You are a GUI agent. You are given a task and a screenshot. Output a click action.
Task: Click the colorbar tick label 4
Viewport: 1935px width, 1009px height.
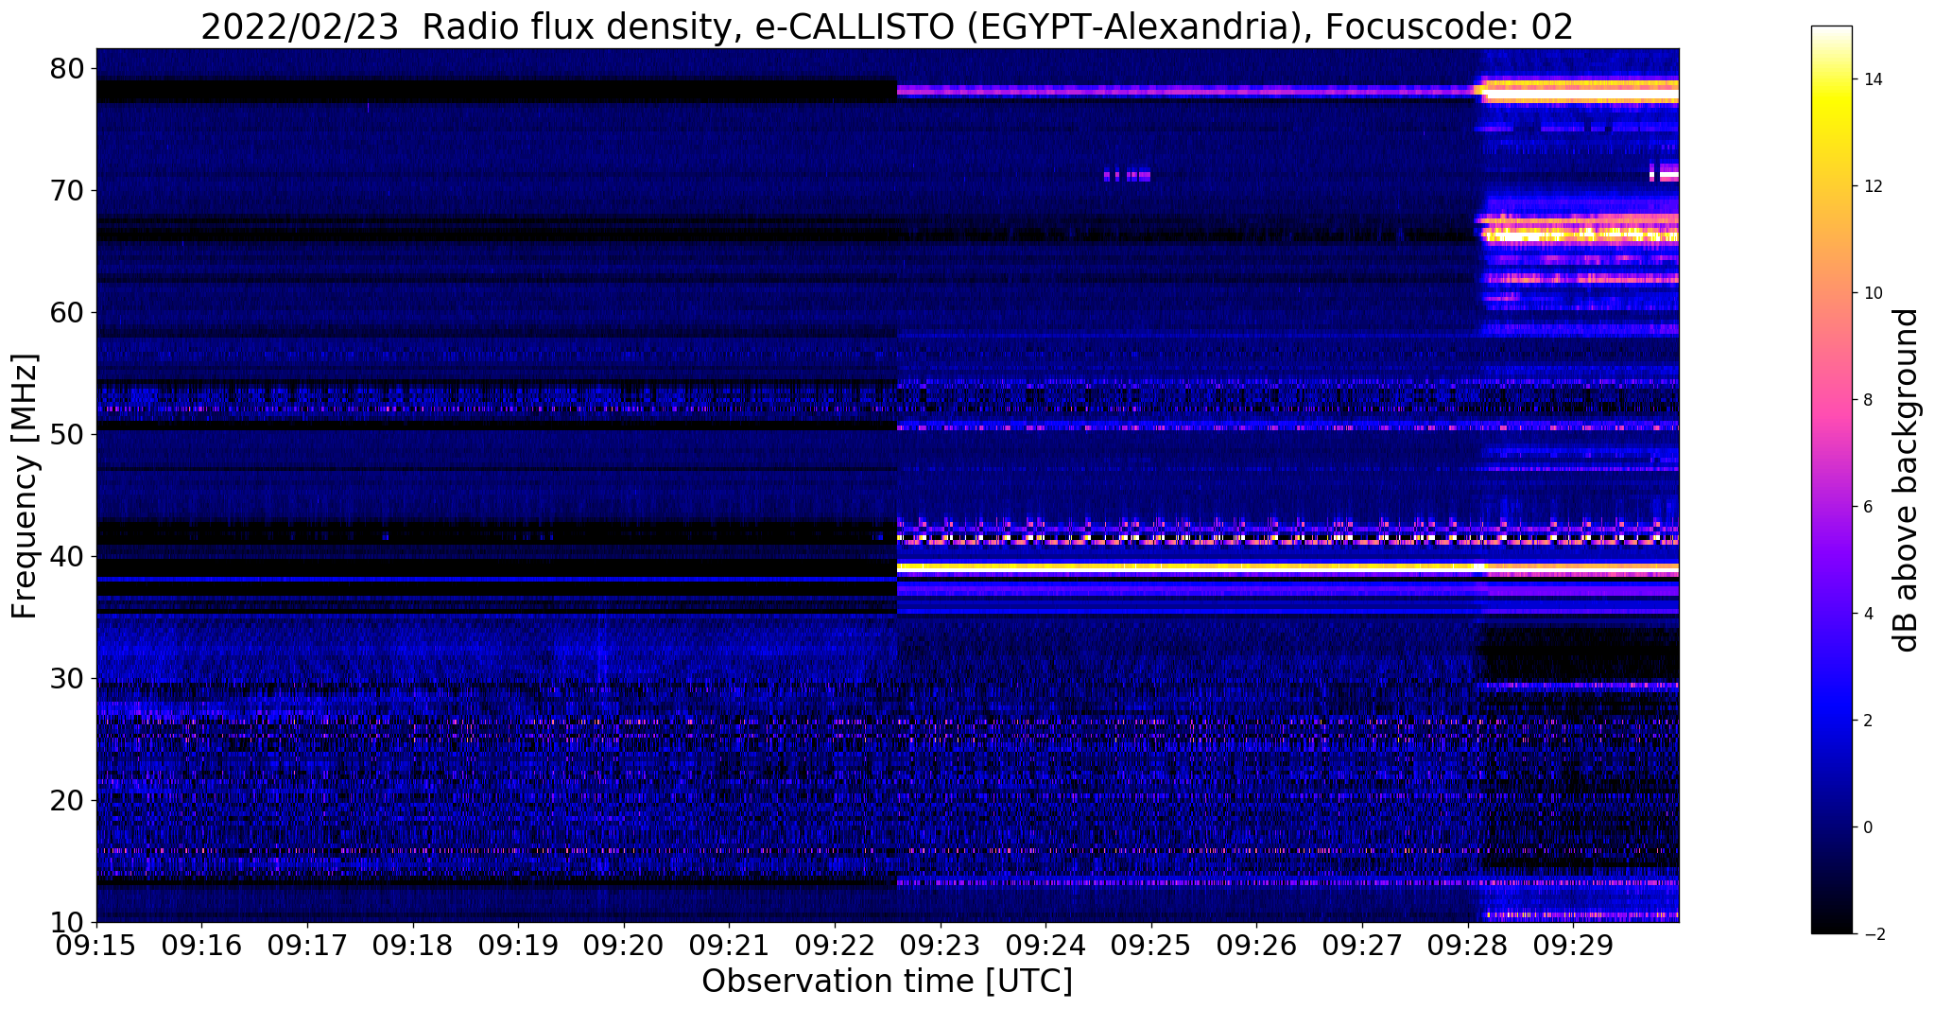pyautogui.click(x=1867, y=614)
